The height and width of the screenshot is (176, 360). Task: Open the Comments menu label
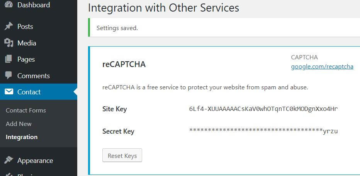[34, 76]
